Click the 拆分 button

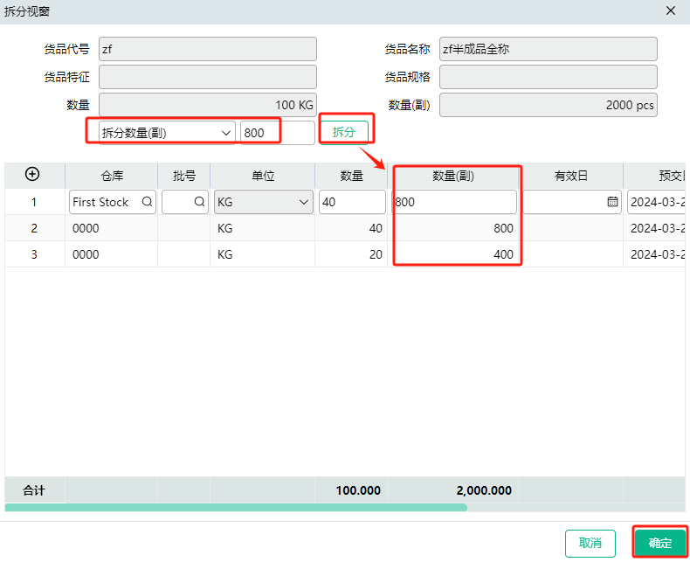pos(343,132)
